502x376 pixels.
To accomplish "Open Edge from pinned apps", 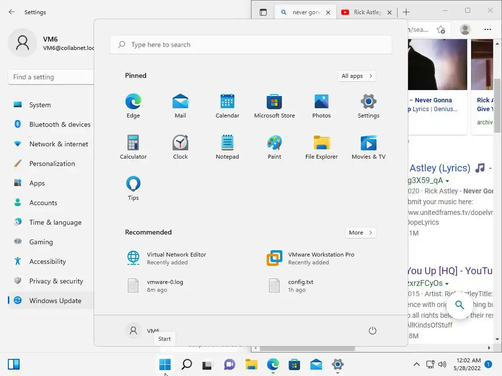I will pyautogui.click(x=133, y=106).
